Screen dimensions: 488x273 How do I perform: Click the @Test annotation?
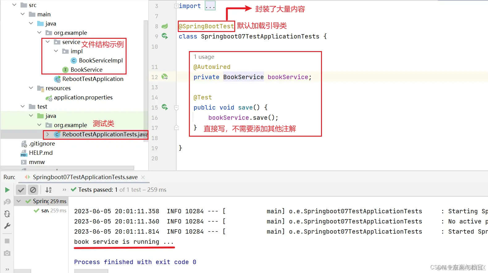(x=202, y=97)
